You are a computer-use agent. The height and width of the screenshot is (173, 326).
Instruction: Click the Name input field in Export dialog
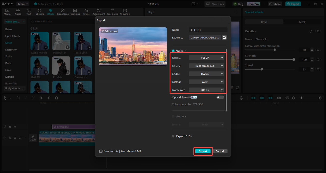click(x=208, y=30)
